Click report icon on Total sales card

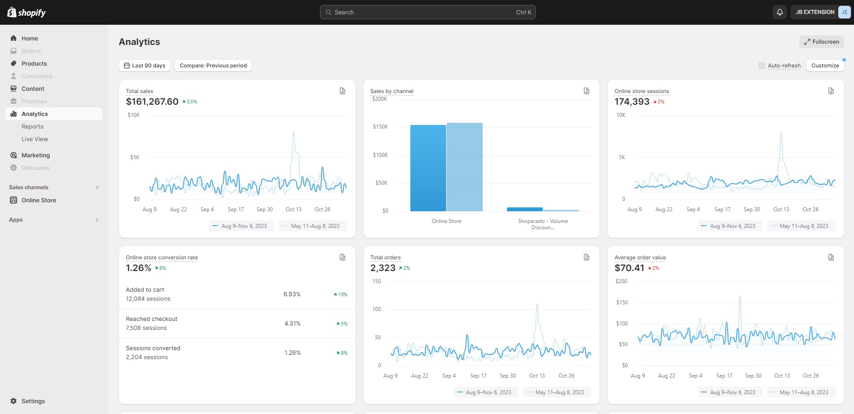point(342,91)
